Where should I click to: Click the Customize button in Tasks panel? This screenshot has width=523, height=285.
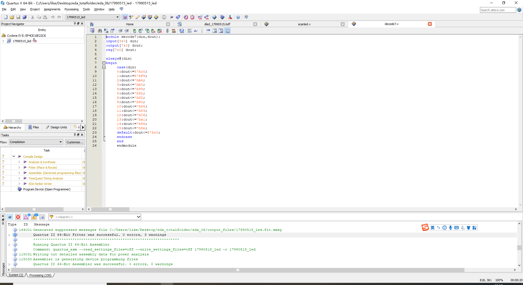pyautogui.click(x=75, y=142)
